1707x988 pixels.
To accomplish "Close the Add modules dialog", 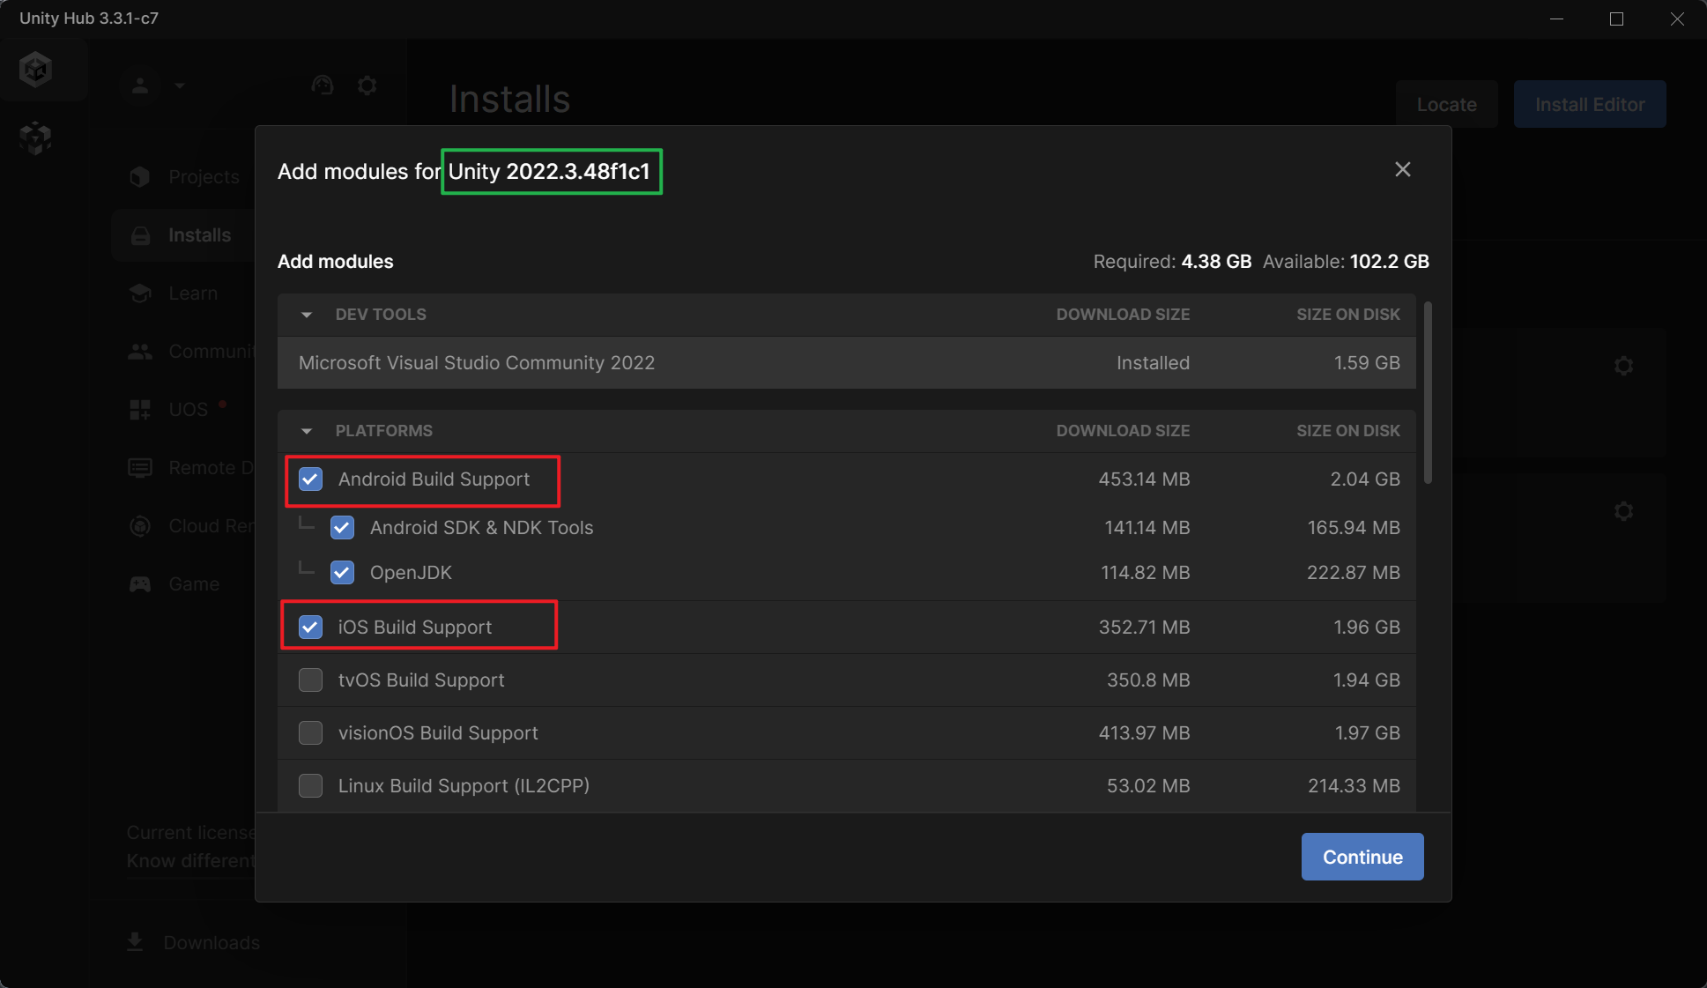I will point(1402,169).
